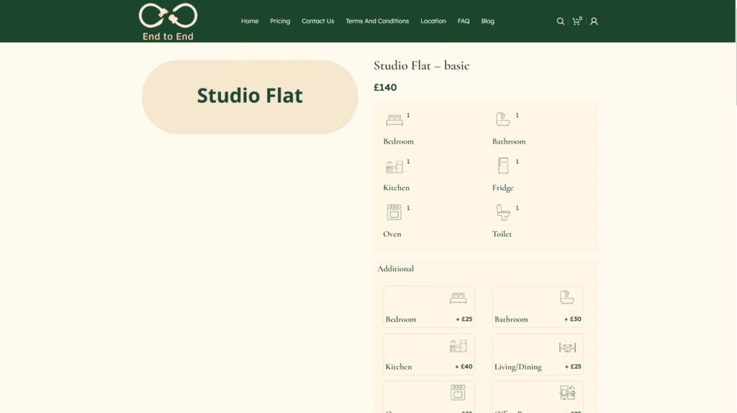Open the Pricing menu item
Viewport: 737px width, 413px height.
pos(280,22)
